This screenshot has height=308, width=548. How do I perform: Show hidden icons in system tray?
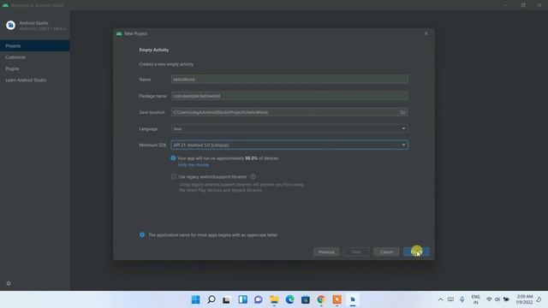click(440, 299)
